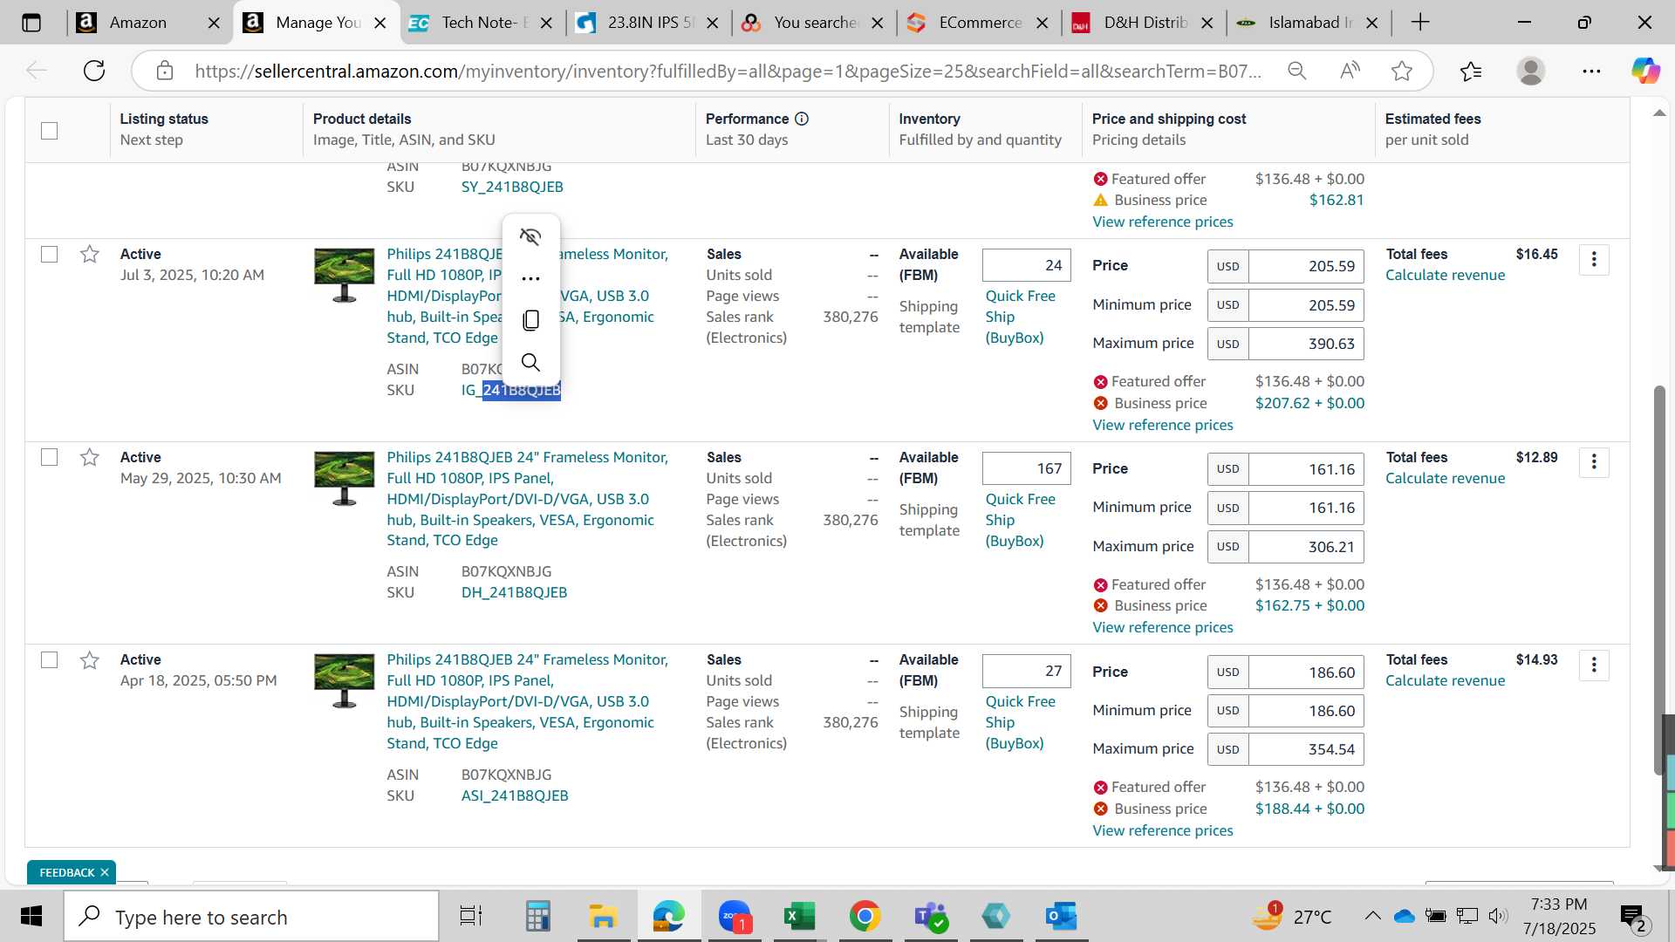Click the browser address bar URL
This screenshot has width=1675, height=942.
pos(728,71)
